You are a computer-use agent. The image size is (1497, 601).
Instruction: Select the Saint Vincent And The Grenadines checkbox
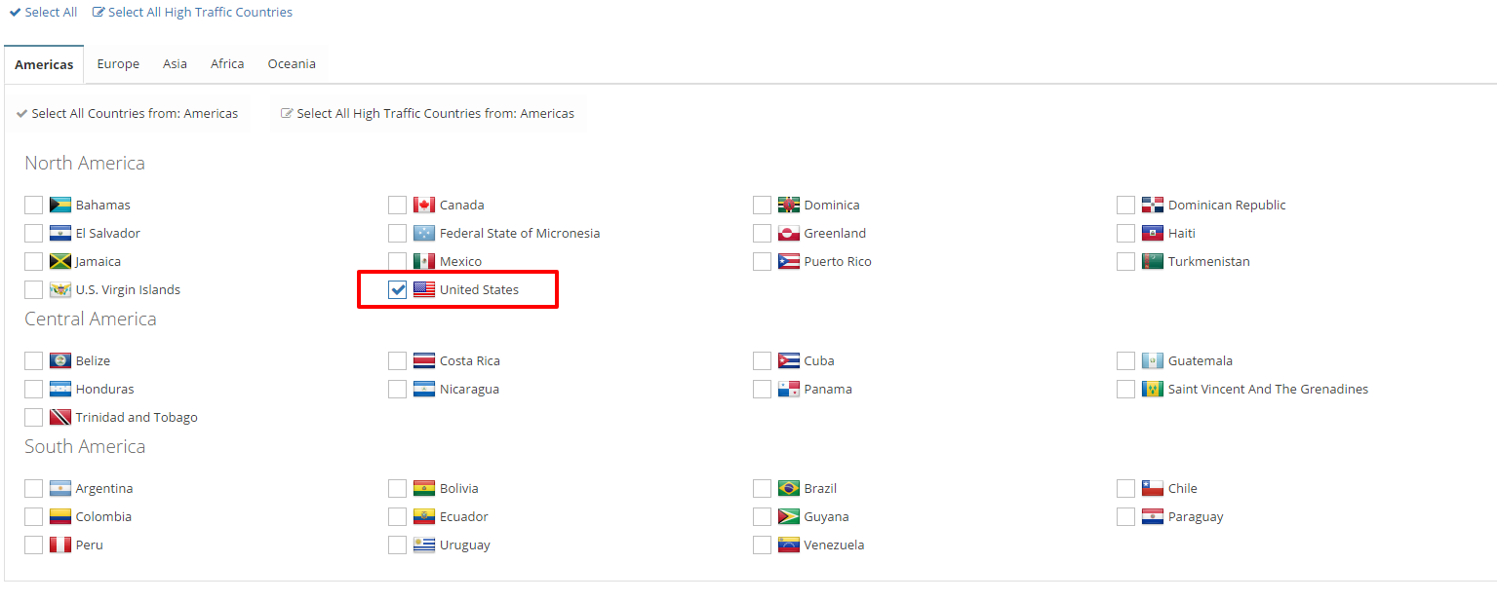[1126, 389]
